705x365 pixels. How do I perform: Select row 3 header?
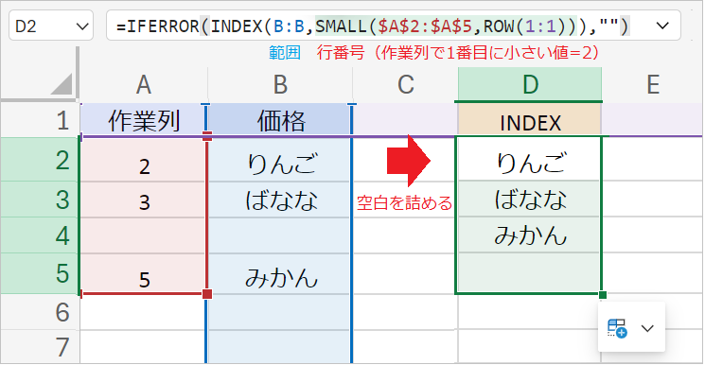[x=40, y=200]
